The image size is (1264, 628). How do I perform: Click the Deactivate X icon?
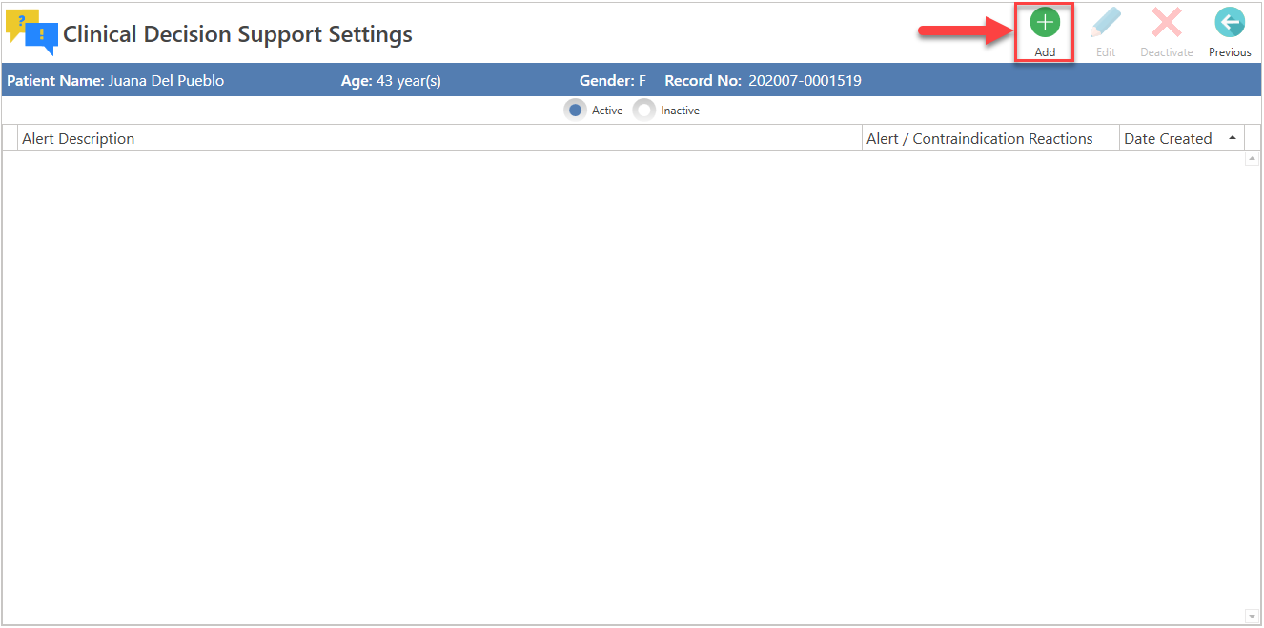tap(1167, 23)
